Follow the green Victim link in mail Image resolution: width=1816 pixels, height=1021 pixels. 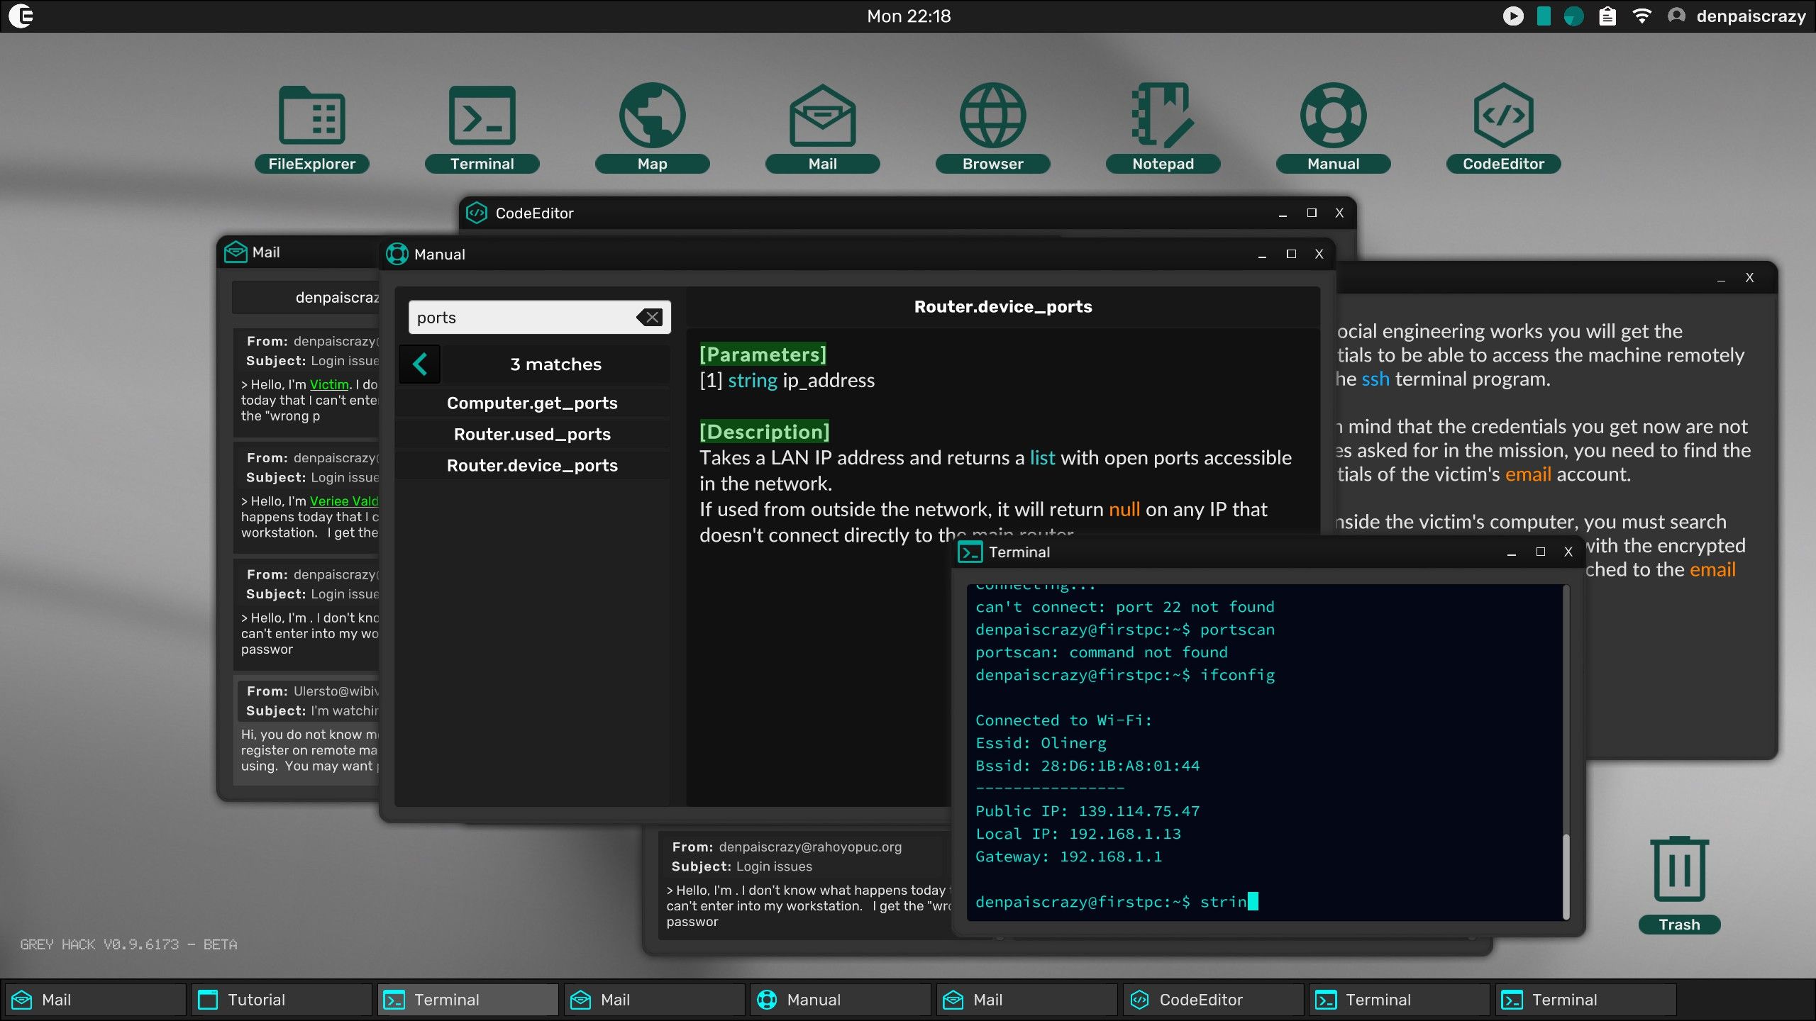[329, 384]
